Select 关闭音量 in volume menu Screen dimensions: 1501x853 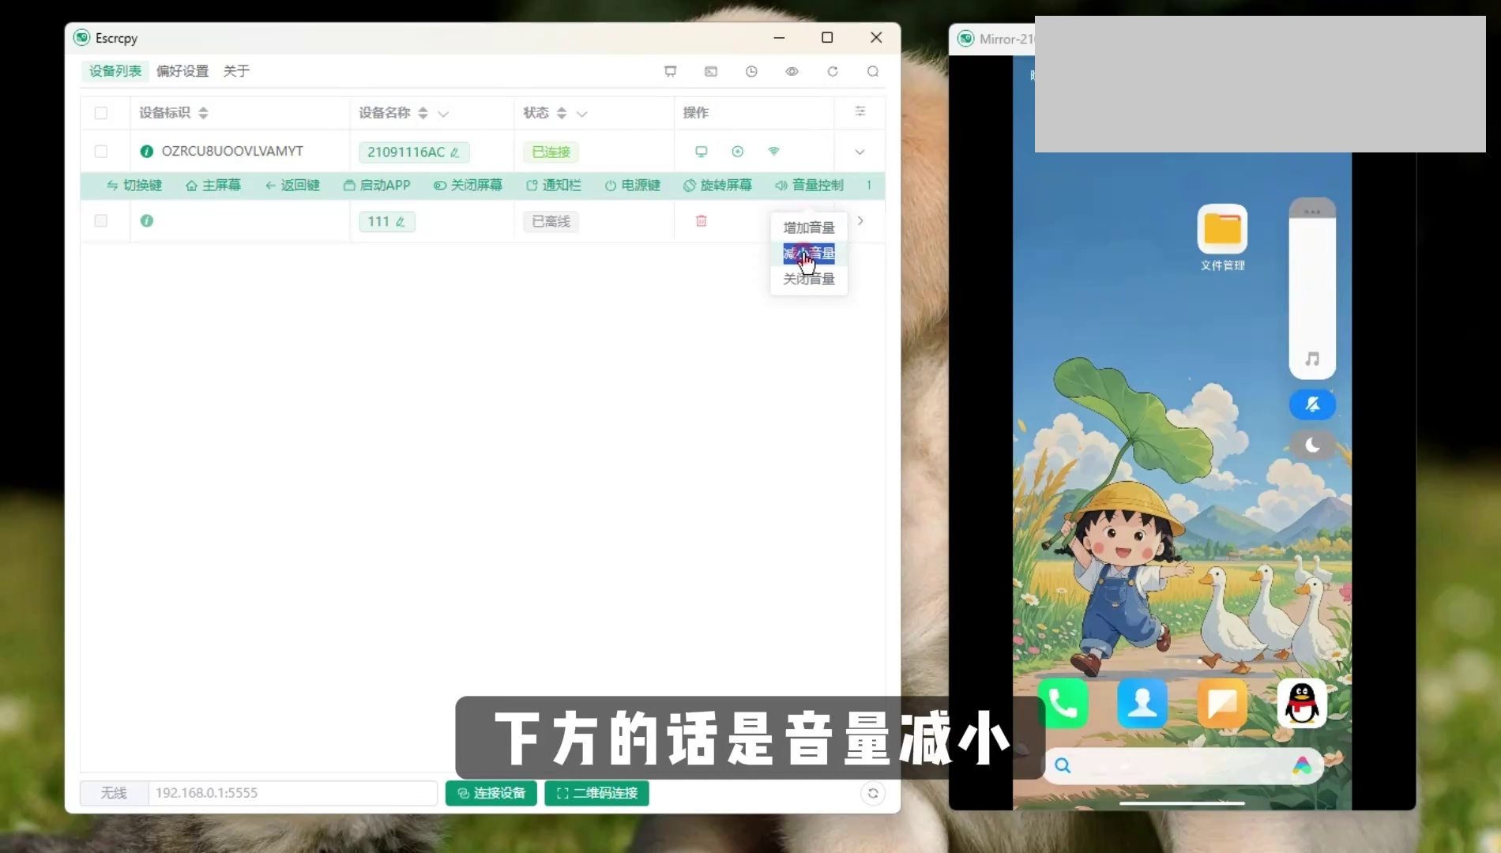[808, 279]
